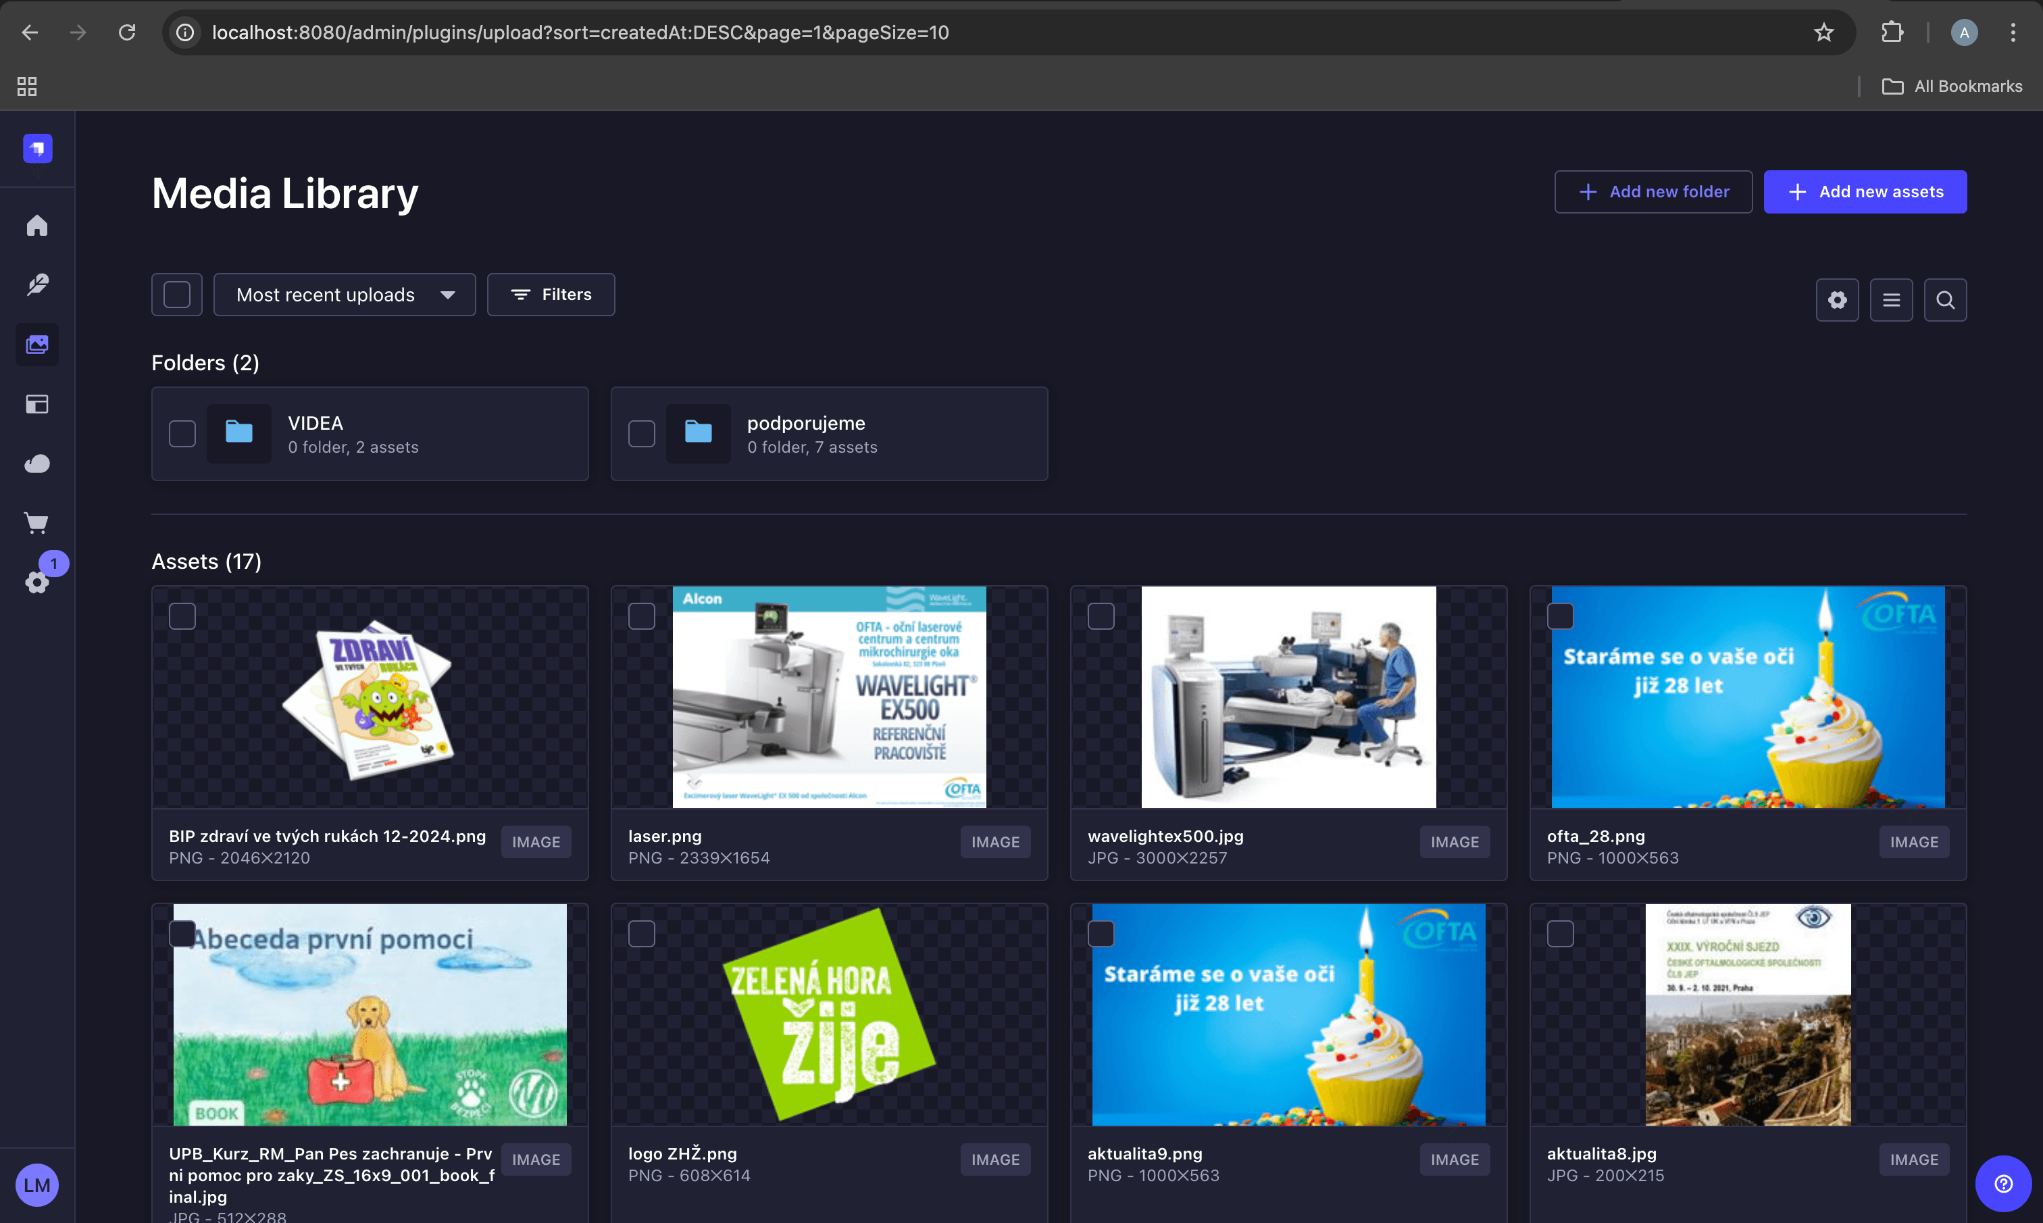Open the help question mark button

pyautogui.click(x=2002, y=1183)
